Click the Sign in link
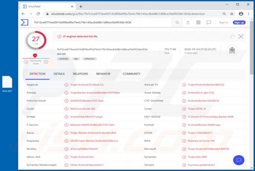Screen dimensions: 255x171 click(223, 22)
